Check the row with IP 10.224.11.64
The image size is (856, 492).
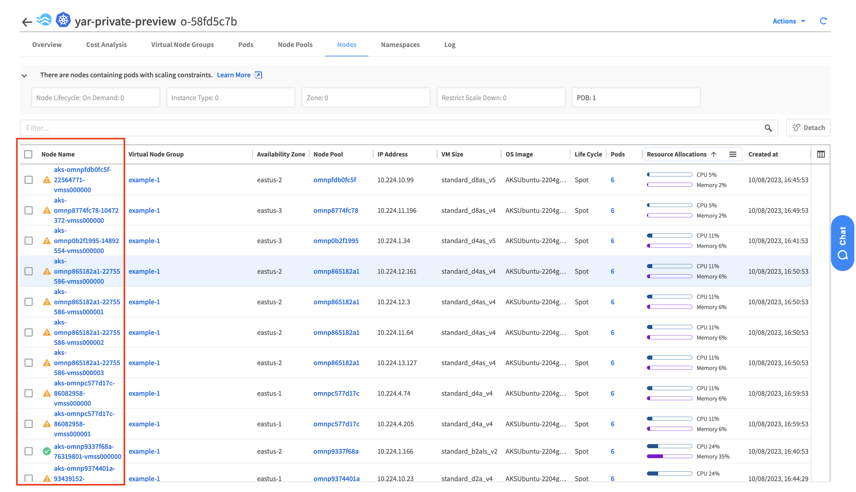[29, 333]
